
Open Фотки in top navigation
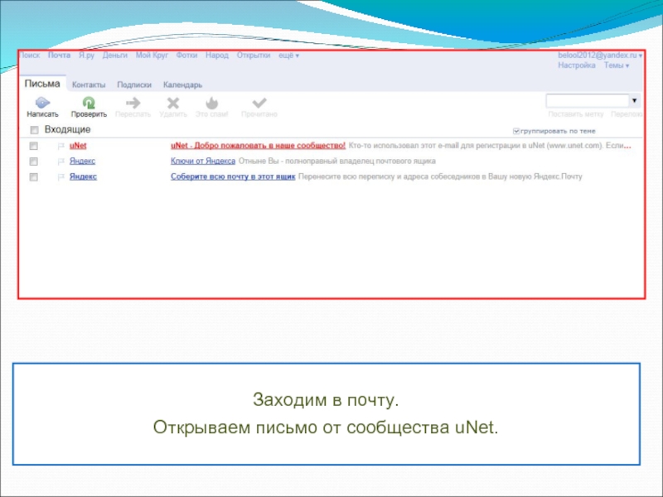pos(187,55)
